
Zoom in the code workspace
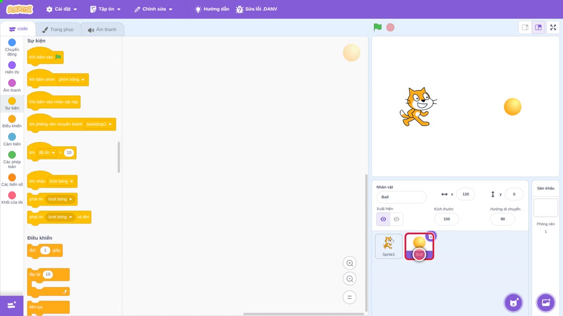tap(350, 263)
